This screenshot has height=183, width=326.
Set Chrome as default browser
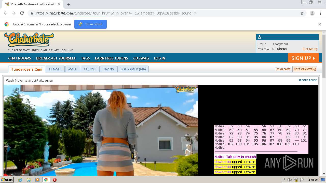pos(90,24)
